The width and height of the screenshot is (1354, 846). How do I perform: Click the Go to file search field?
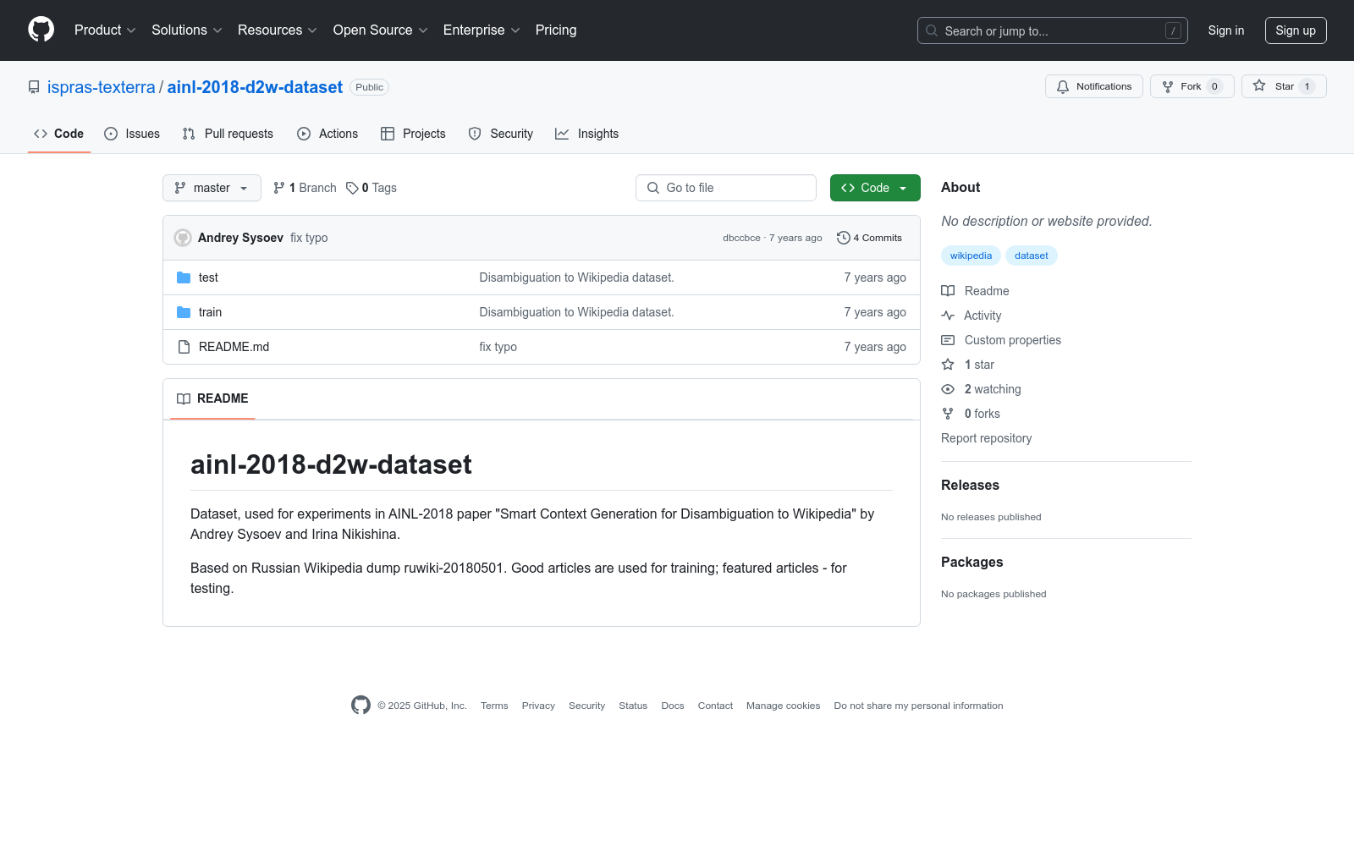coord(726,188)
